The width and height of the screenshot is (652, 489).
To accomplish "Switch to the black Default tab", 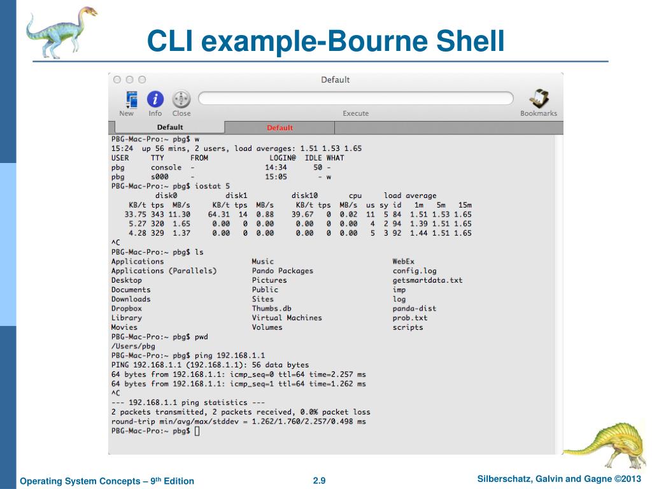I will coord(169,127).
